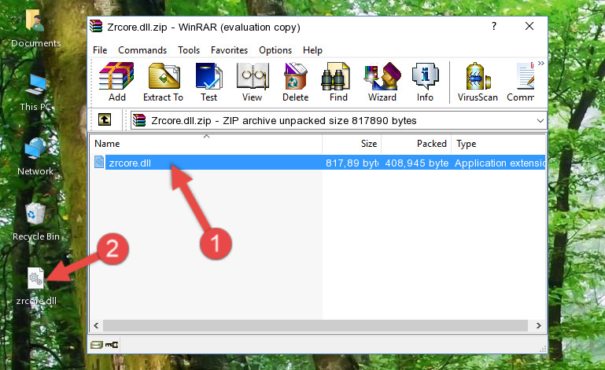Screen dimensions: 605x370
Task: Open the Tools menu
Action: click(189, 50)
